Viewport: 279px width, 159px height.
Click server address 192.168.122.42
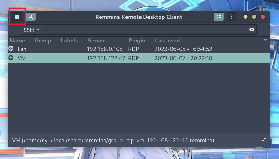pyautogui.click(x=106, y=58)
